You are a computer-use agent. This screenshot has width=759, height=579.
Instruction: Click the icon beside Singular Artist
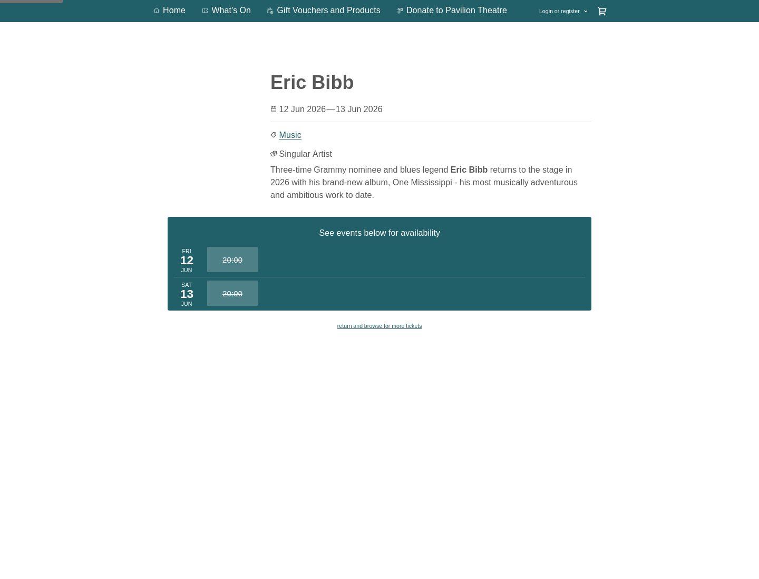click(x=274, y=154)
